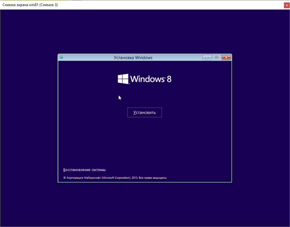Close the Установка Windows dialog

226,57
